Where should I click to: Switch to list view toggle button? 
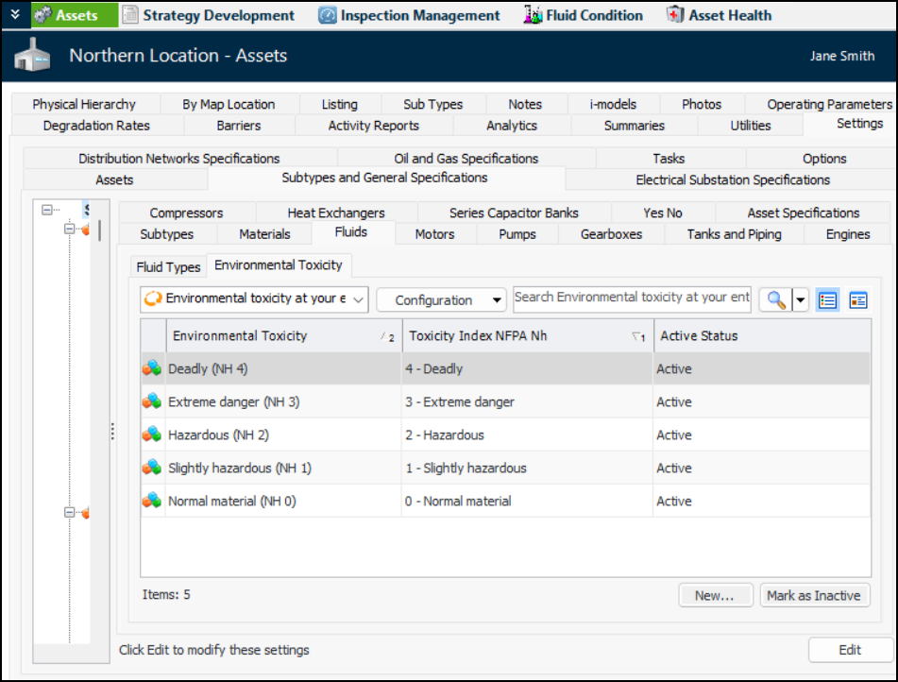[827, 300]
